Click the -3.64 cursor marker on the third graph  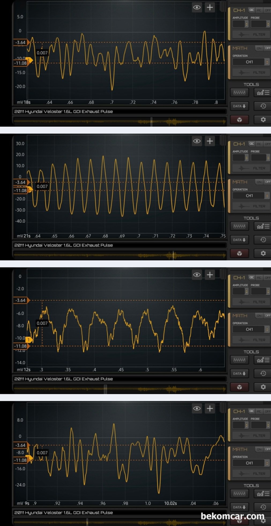coord(21,300)
